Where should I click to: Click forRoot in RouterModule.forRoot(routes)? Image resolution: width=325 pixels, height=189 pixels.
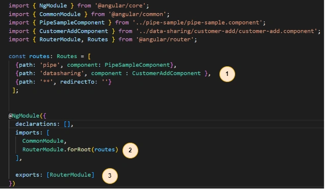[79, 149]
